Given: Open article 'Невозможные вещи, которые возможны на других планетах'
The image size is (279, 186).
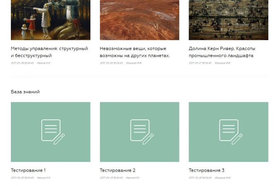Looking at the screenshot, I should pos(135,52).
